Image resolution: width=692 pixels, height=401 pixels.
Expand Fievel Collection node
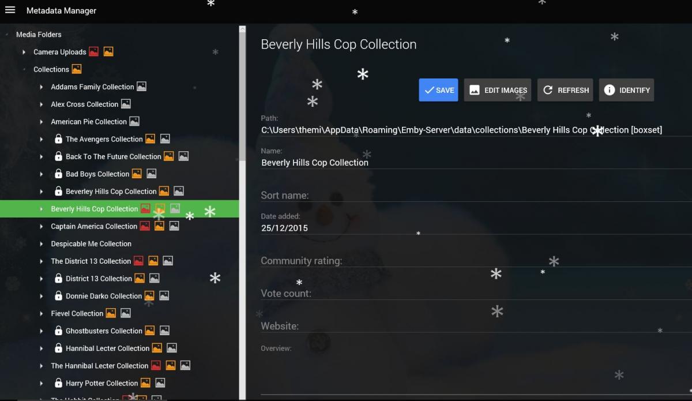coord(42,313)
